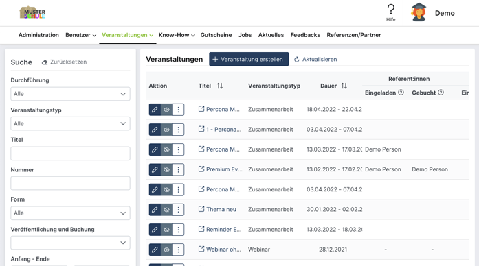This screenshot has width=479, height=266.
Task: Edit the Percona event dated 03.04.2022 - 07.04 fifth row
Action: (155, 189)
